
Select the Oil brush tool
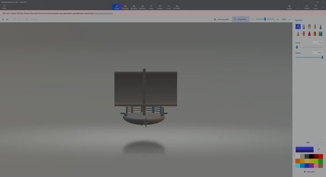pos(309,27)
